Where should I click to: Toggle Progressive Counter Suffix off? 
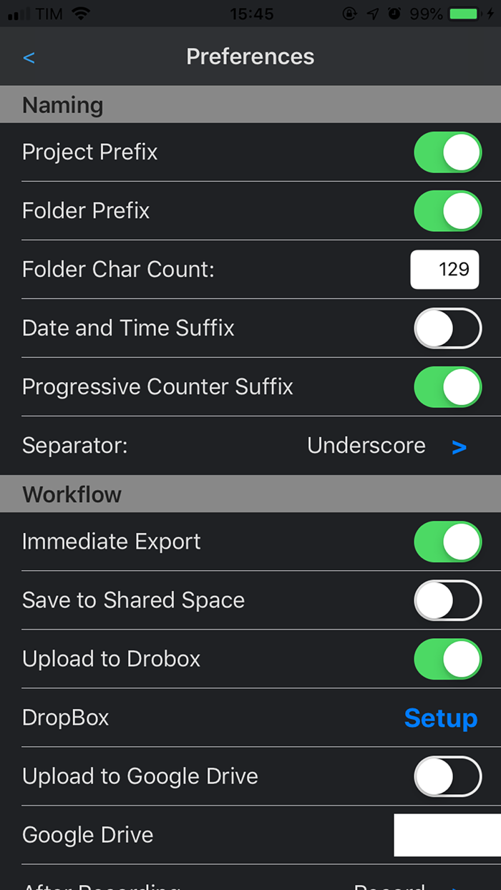pyautogui.click(x=447, y=387)
